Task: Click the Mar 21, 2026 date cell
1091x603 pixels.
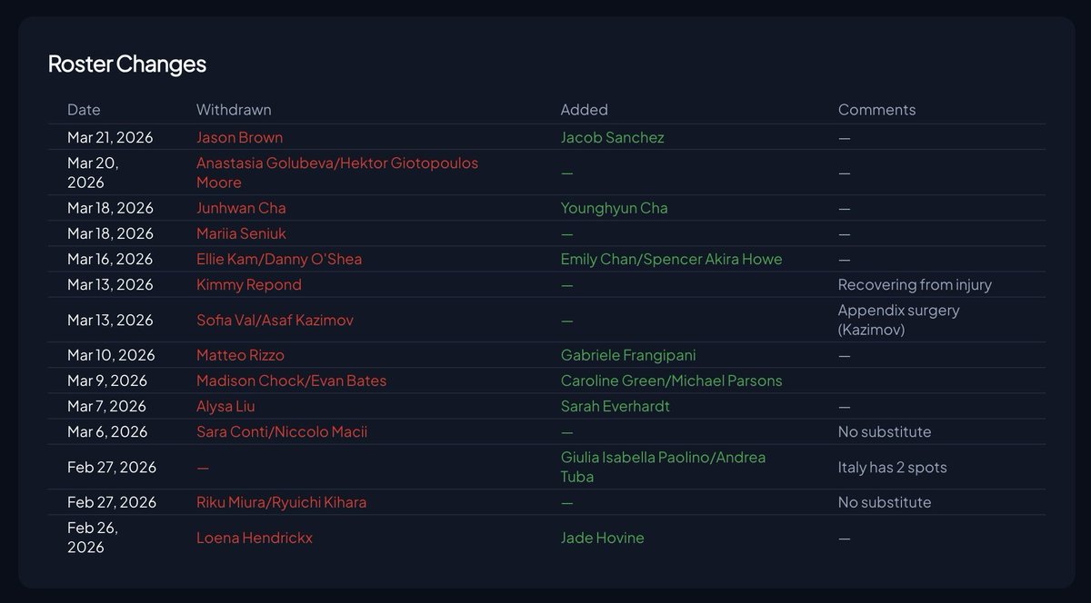Action: (110, 137)
